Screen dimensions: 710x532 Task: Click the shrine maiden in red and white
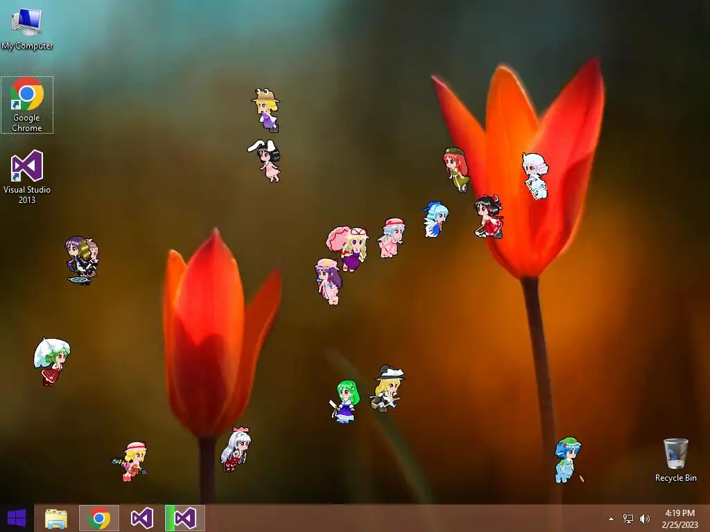[x=489, y=217]
